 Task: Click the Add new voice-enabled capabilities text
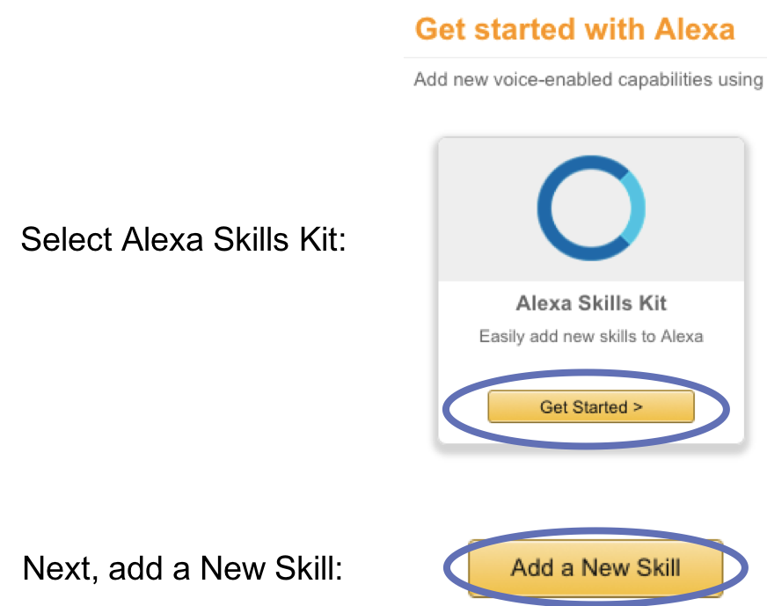[x=589, y=78]
